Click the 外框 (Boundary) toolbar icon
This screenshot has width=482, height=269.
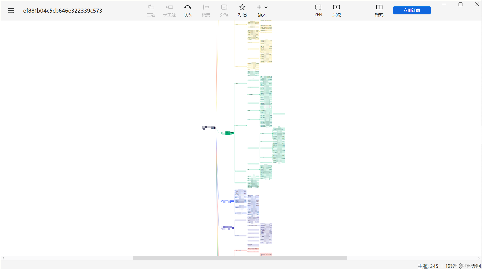coord(224,11)
